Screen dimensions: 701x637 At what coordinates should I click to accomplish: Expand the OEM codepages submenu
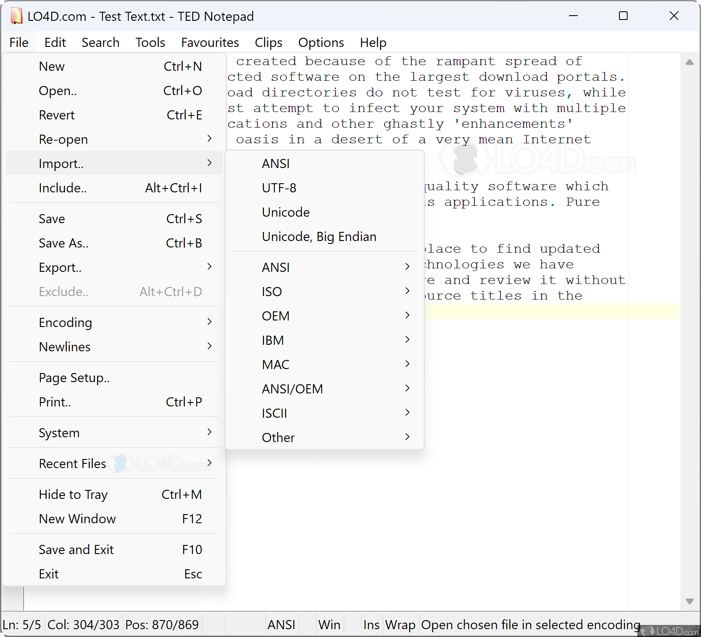pos(325,316)
